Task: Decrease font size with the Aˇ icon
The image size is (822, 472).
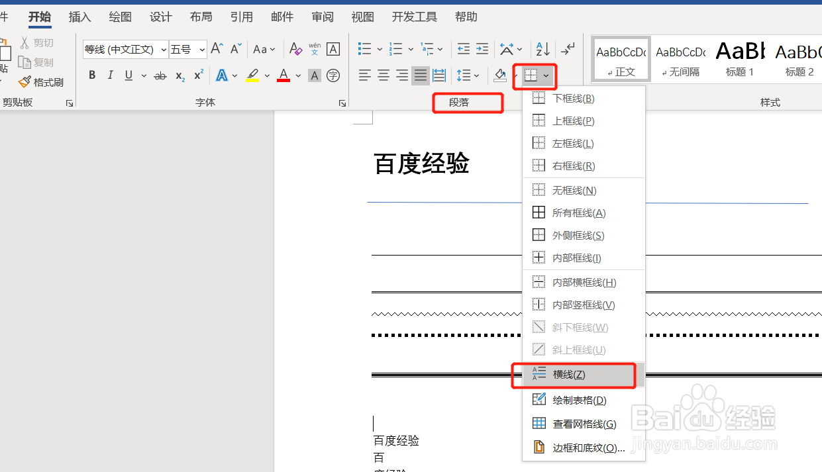Action: [x=235, y=49]
